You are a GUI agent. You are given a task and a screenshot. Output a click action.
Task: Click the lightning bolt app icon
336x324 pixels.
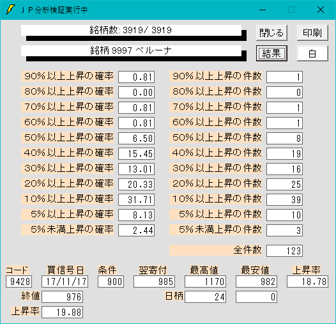(10, 10)
